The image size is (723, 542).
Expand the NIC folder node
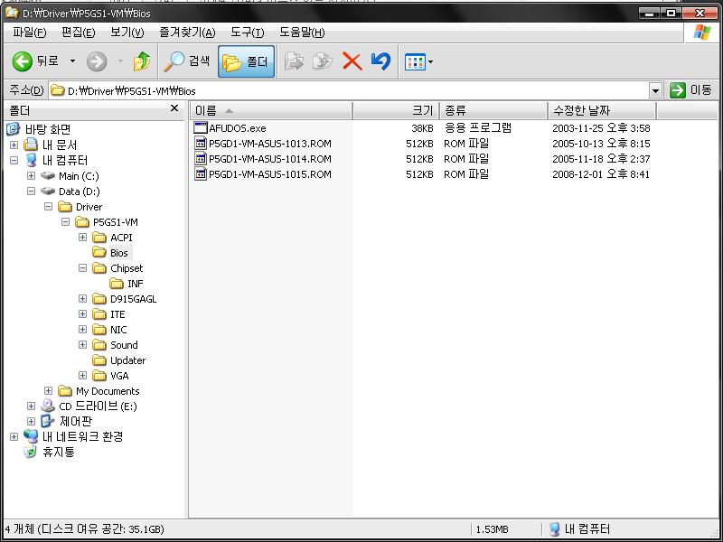82,329
